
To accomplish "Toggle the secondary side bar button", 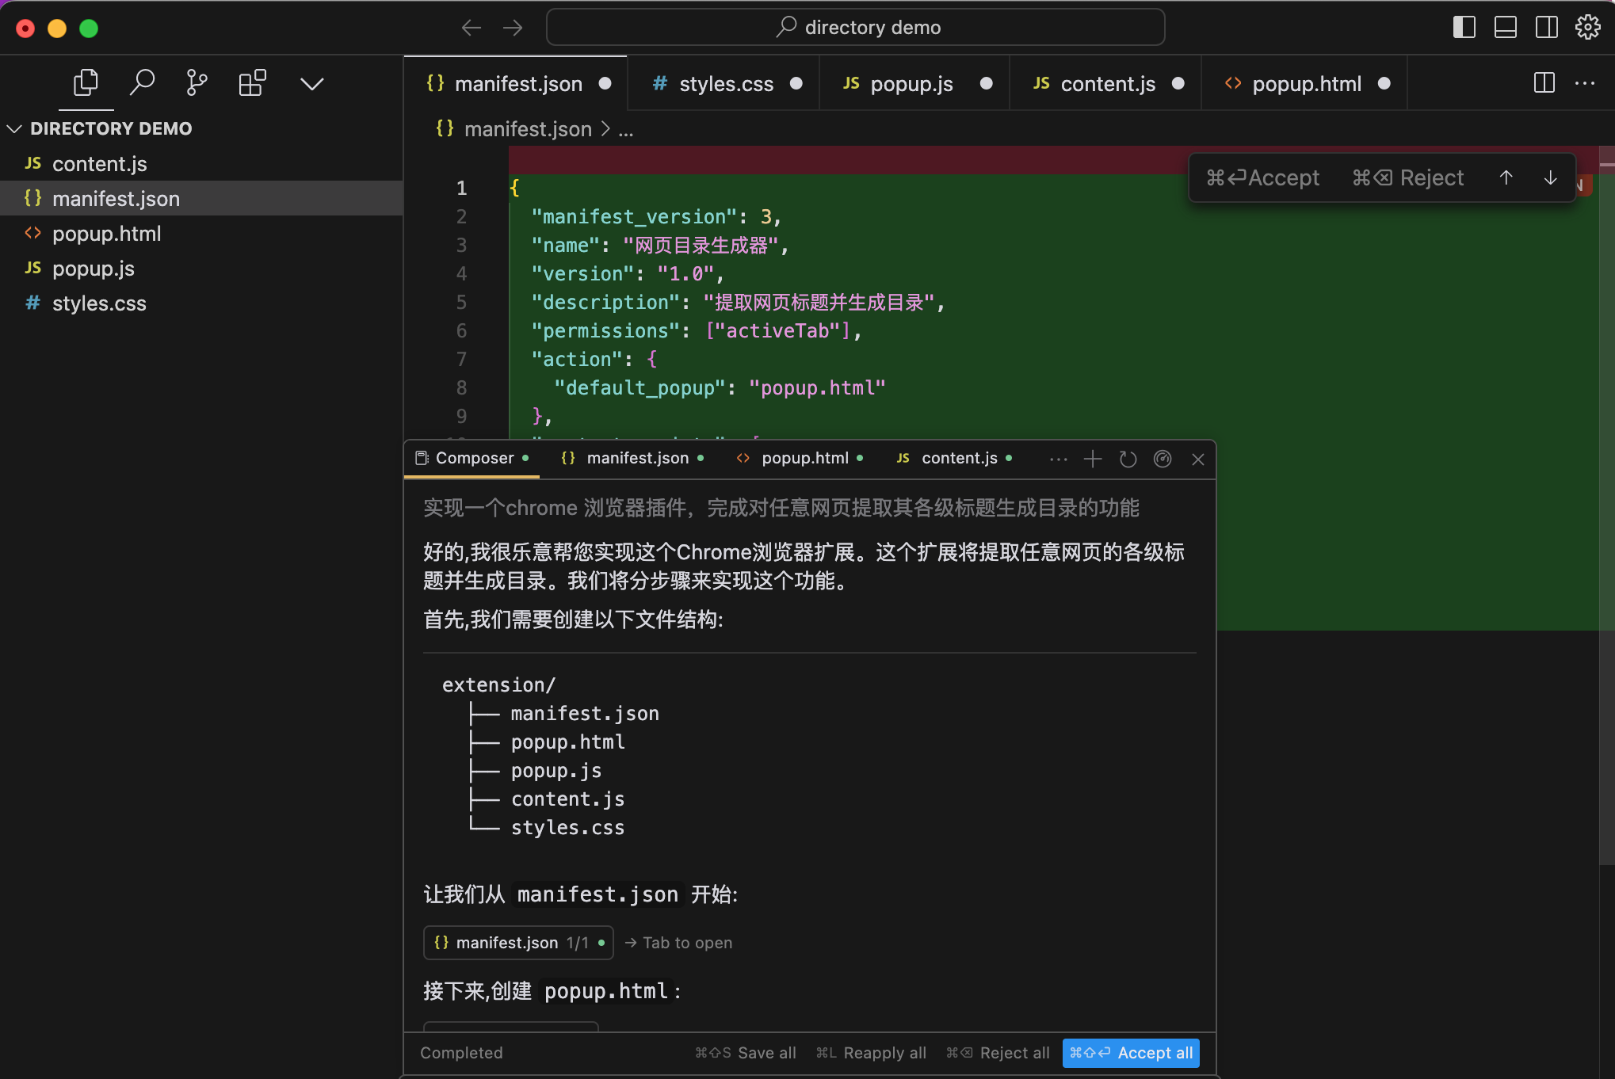I will (x=1546, y=28).
